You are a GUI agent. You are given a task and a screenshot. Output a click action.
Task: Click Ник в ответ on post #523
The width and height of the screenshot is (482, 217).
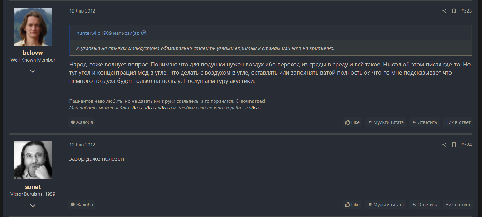[x=458, y=122]
